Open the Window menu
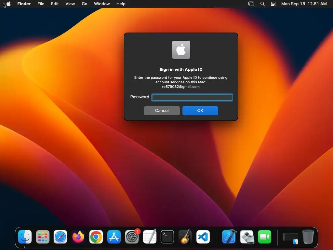333x250 pixels. click(x=102, y=4)
